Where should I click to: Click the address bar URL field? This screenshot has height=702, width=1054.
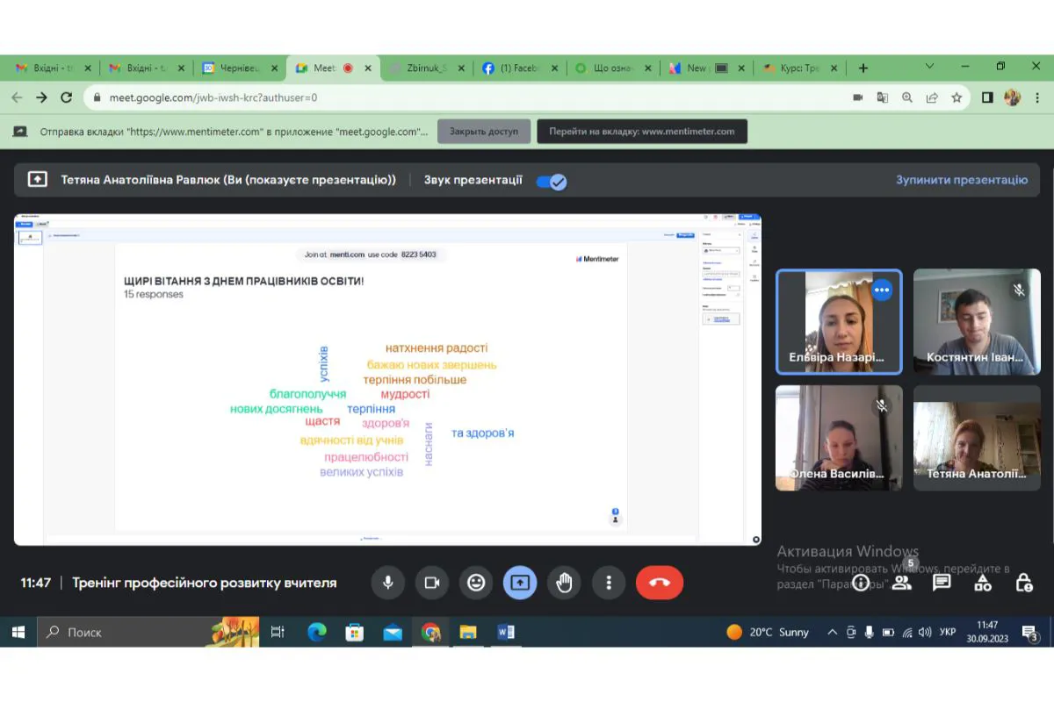point(466,97)
